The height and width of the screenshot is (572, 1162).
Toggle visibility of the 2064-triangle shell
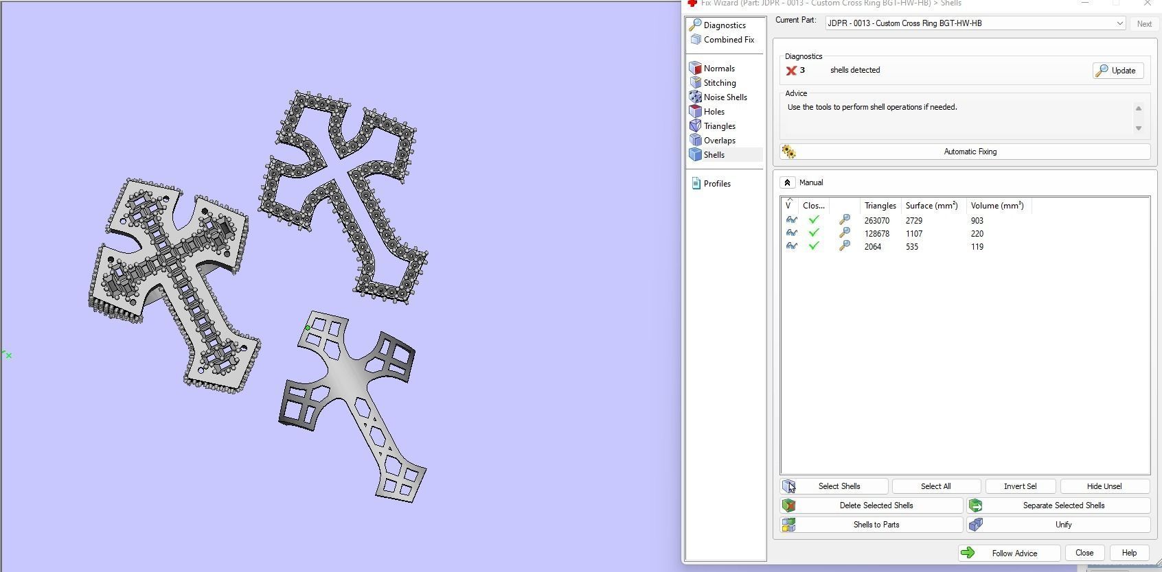tap(791, 246)
